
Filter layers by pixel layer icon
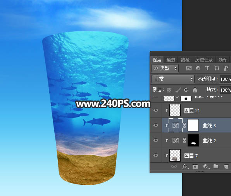(x=189, y=68)
